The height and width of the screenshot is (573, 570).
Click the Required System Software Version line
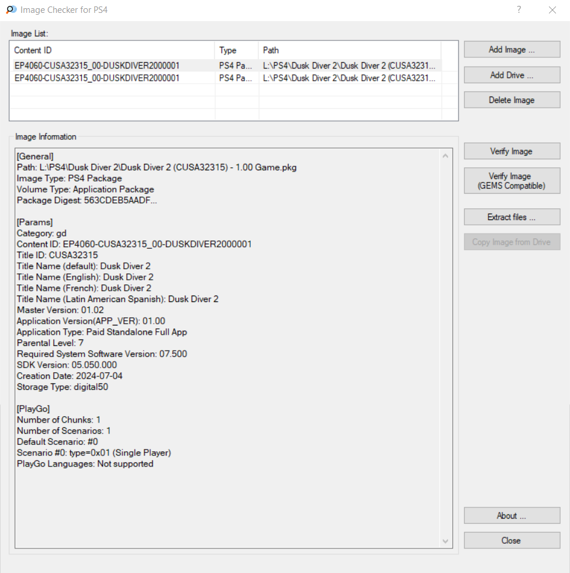102,354
